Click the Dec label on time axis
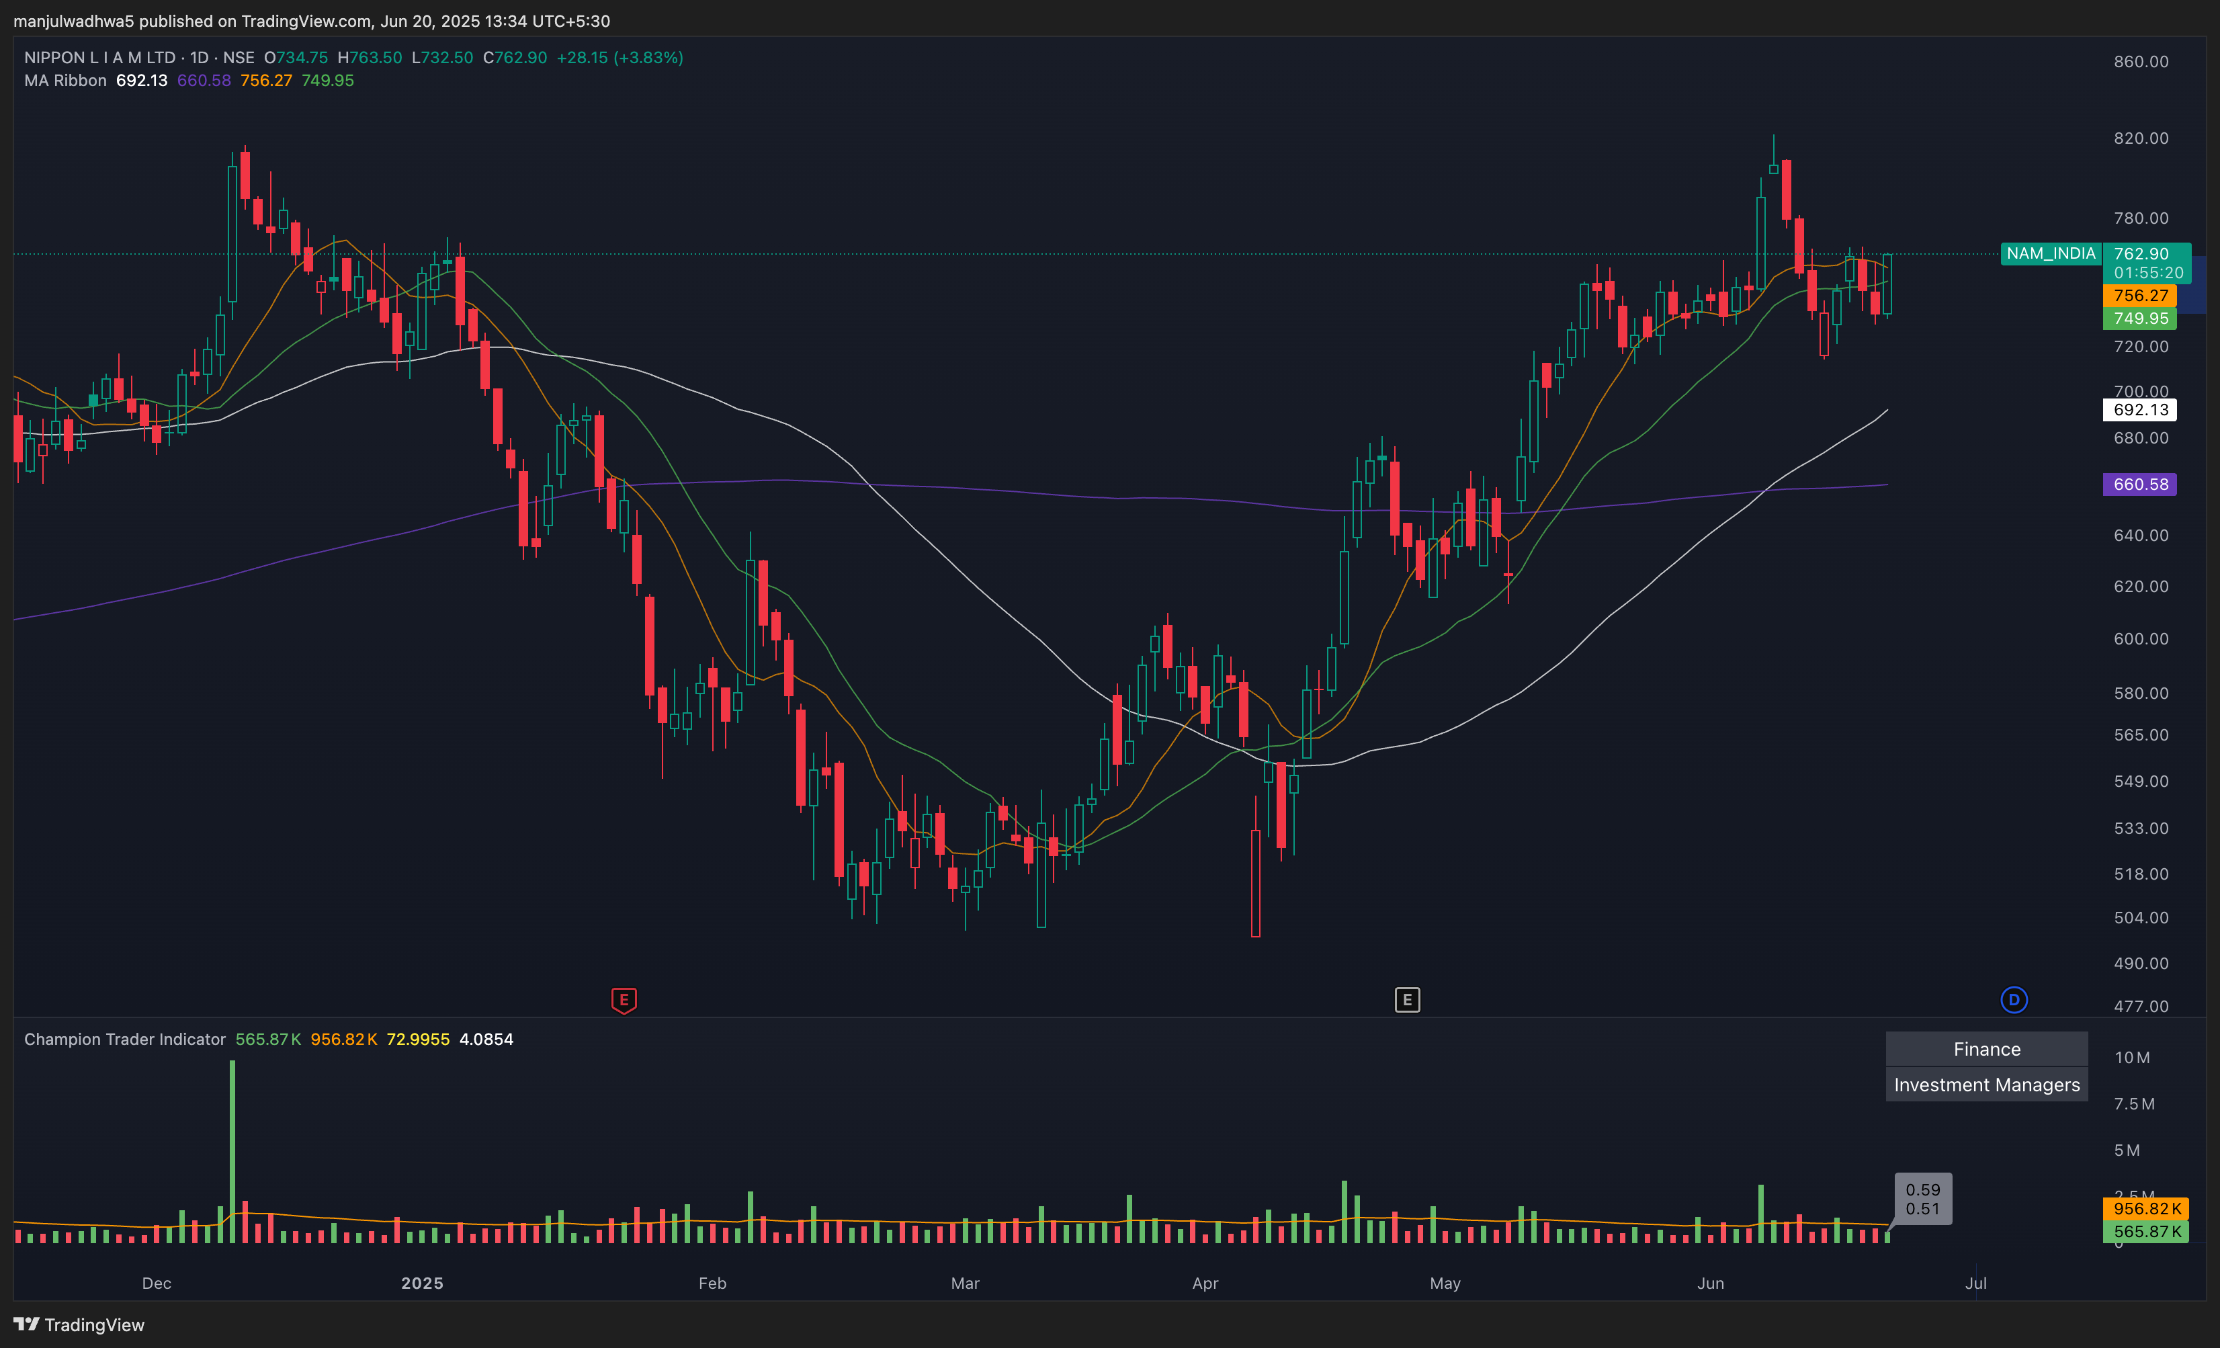 (157, 1283)
